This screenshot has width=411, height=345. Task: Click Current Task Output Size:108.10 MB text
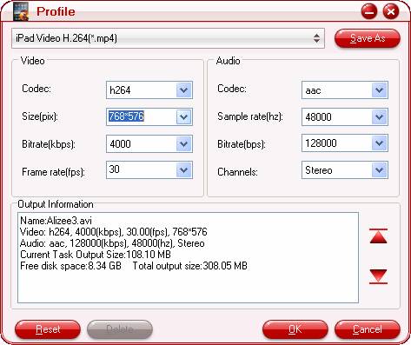click(x=96, y=255)
